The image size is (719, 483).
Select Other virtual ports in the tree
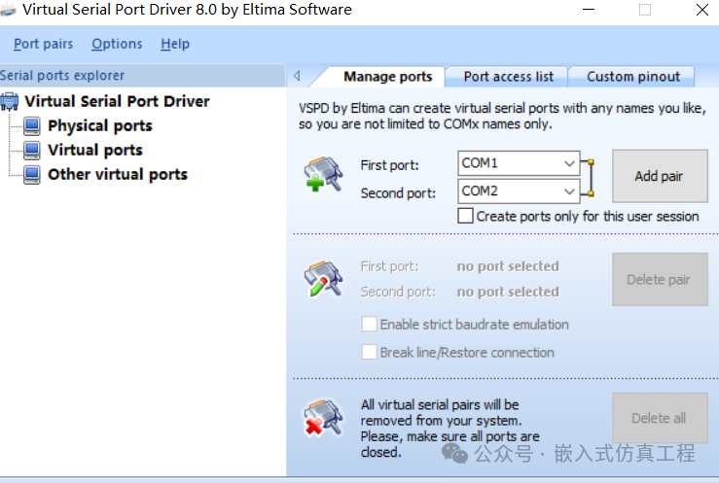point(118,174)
